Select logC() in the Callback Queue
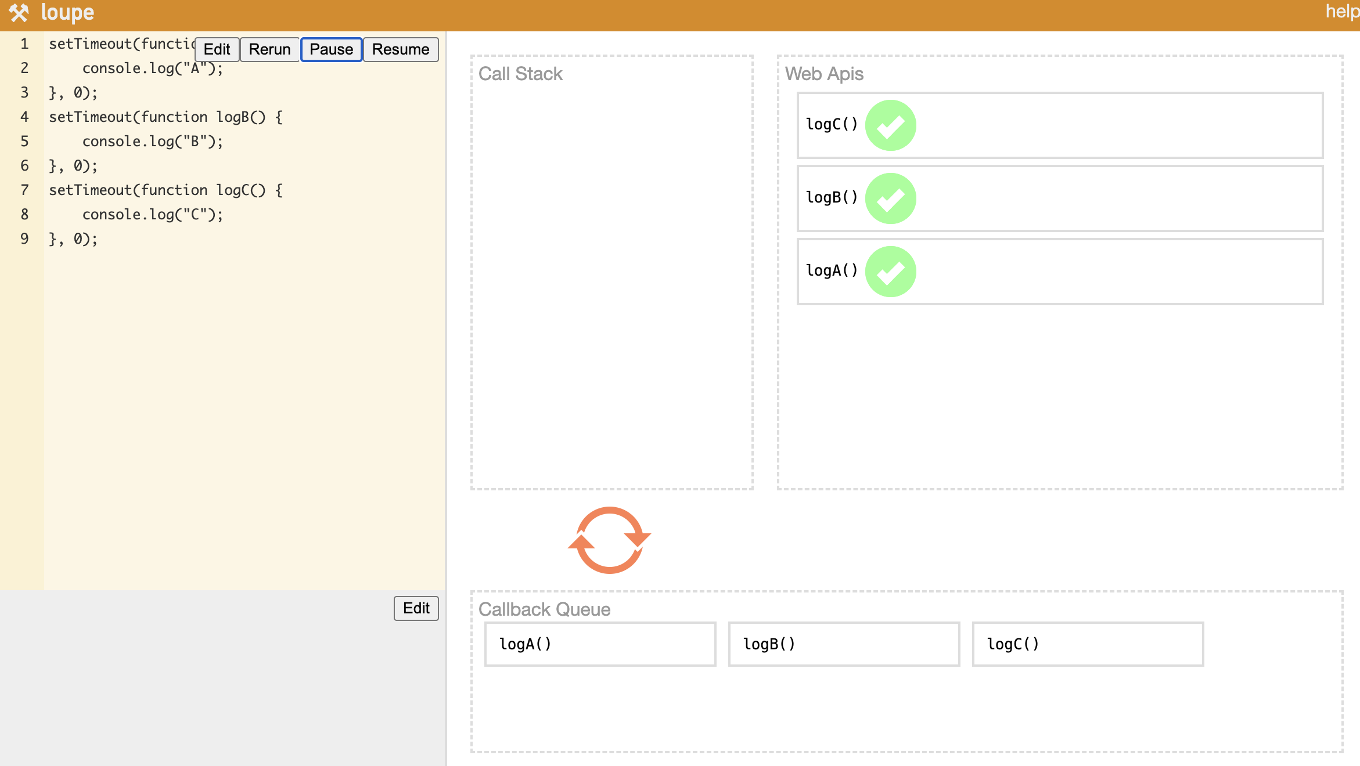This screenshot has height=766, width=1360. pyautogui.click(x=1088, y=644)
